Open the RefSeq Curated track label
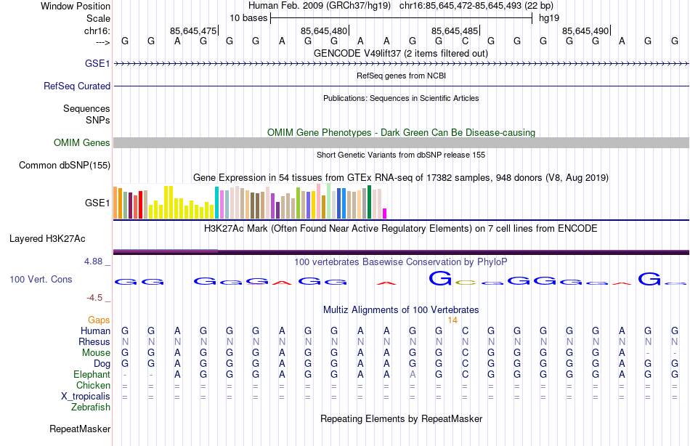690x446 pixels. click(x=76, y=86)
